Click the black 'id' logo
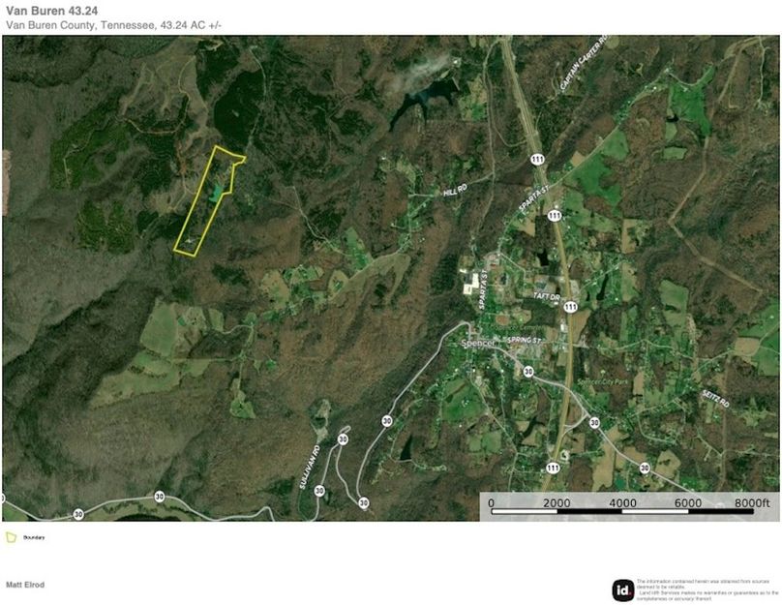 [x=623, y=590]
